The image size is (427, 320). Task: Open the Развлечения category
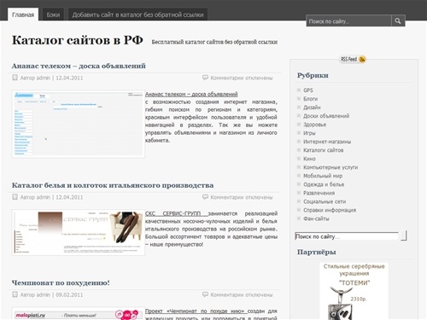click(319, 193)
